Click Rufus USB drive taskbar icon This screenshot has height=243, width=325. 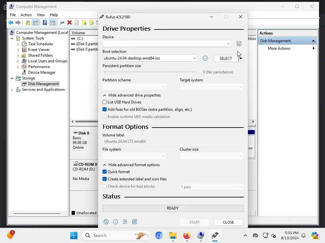click(x=215, y=235)
